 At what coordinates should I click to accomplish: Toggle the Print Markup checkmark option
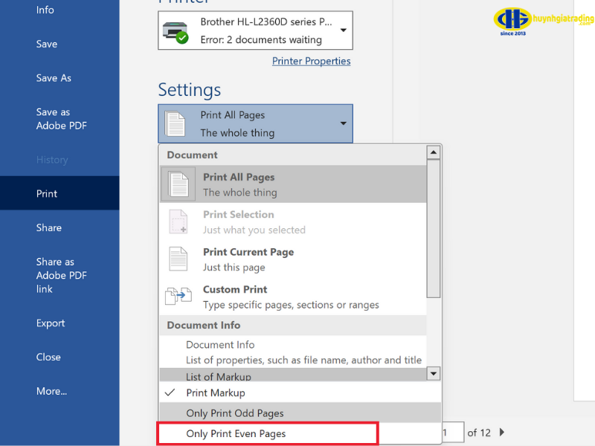tap(215, 392)
